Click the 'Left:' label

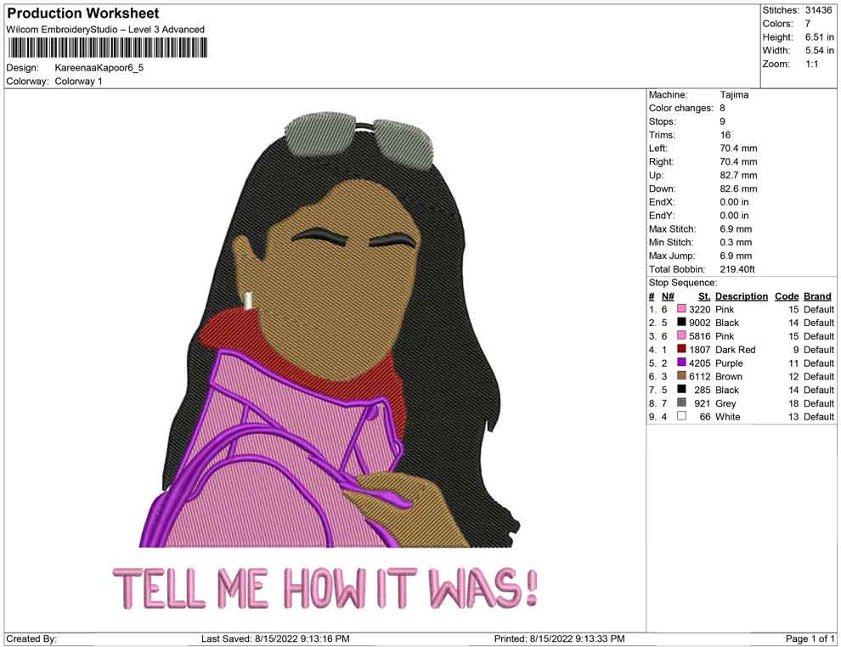coord(658,149)
